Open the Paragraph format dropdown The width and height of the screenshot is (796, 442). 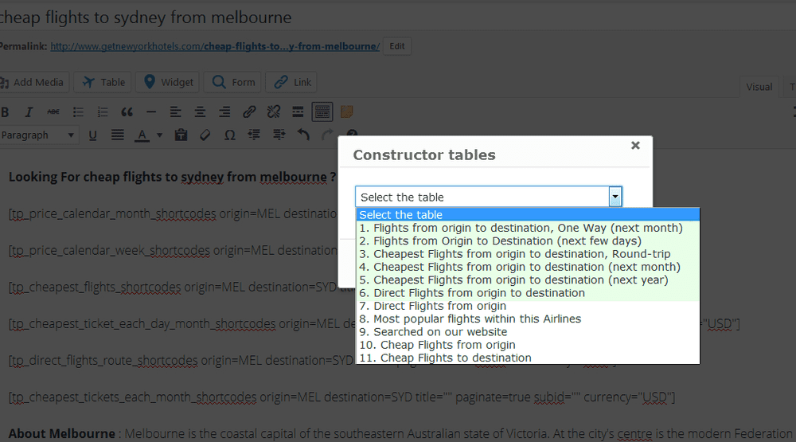(x=38, y=135)
